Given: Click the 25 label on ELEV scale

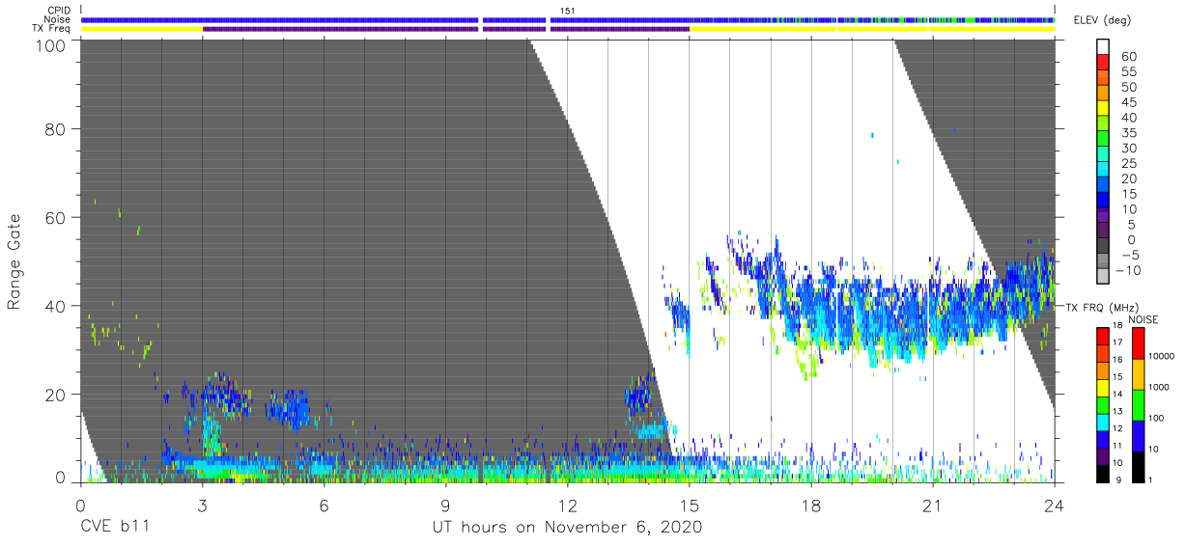Looking at the screenshot, I should (x=1129, y=163).
